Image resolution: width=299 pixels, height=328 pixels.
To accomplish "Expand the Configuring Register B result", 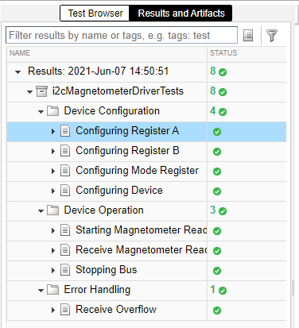I will click(x=53, y=151).
